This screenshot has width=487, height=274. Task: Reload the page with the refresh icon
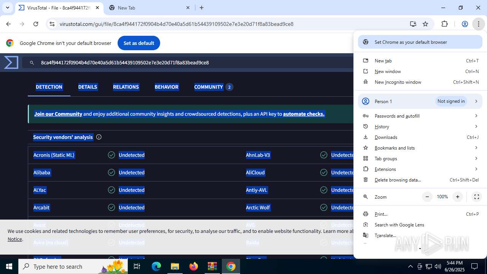pyautogui.click(x=36, y=24)
